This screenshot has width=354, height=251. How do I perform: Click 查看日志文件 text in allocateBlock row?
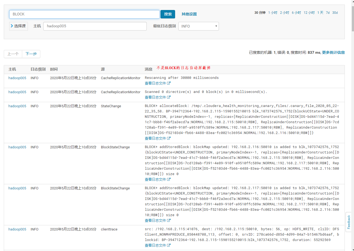tap(155, 138)
